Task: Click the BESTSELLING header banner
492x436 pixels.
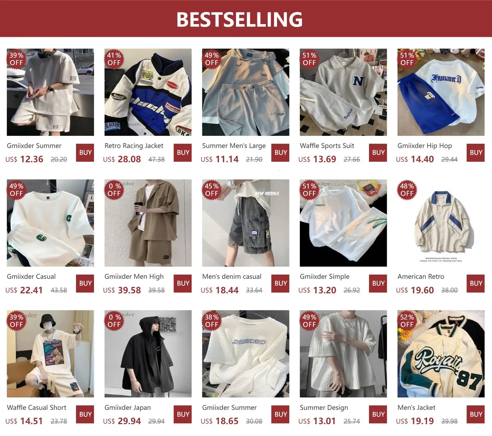Action: point(246,18)
